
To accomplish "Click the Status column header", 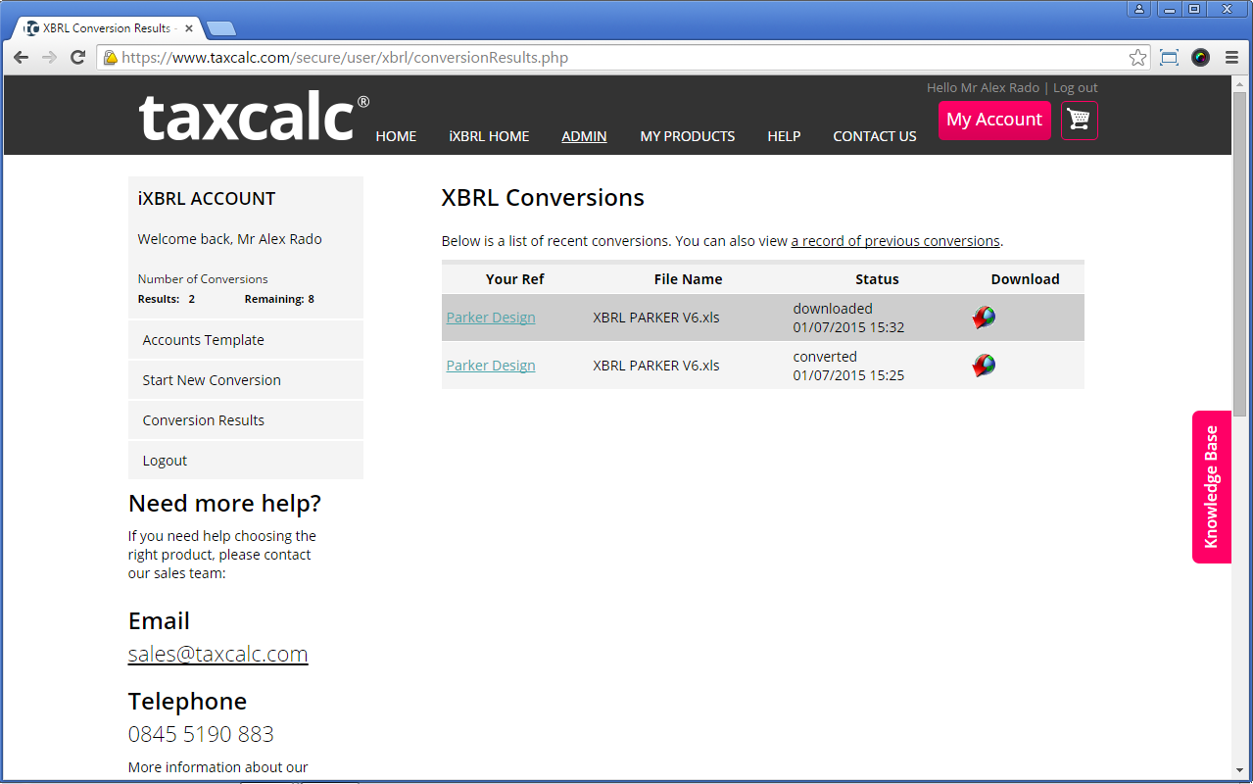I will (x=877, y=279).
